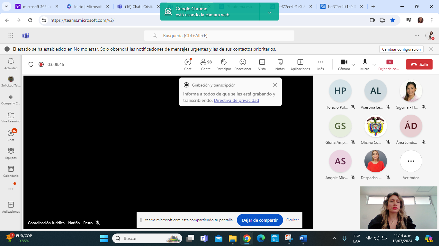This screenshot has width=439, height=246.
Task: Open Company C app in sidebar
Action: 11,99
